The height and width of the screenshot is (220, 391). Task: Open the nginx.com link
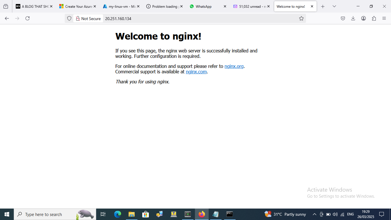[196, 72]
